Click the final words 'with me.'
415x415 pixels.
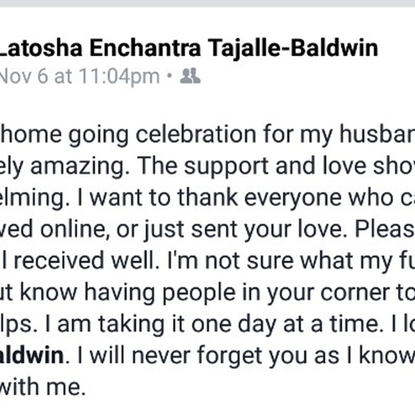[42, 387]
